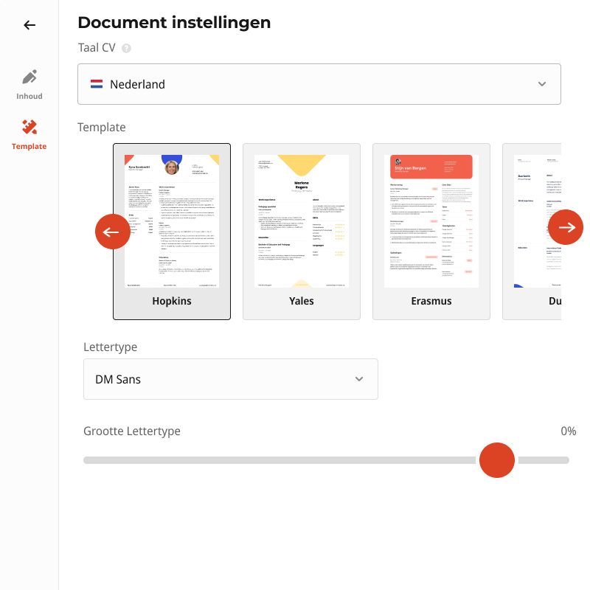The image size is (590, 590).
Task: Choose the Yales template thumbnail
Action: click(x=302, y=221)
